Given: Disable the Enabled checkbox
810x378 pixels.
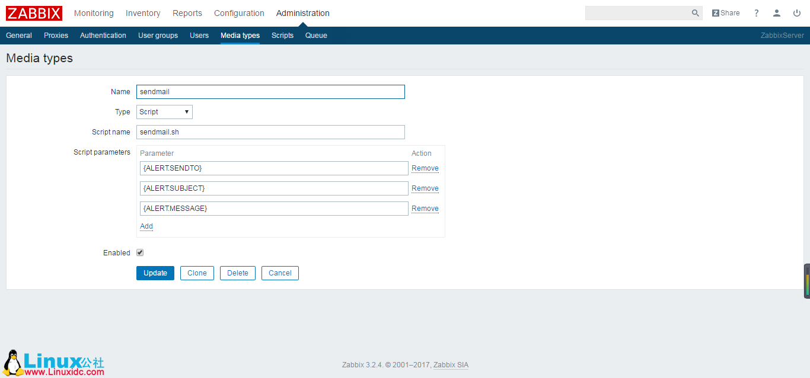Looking at the screenshot, I should coord(140,252).
